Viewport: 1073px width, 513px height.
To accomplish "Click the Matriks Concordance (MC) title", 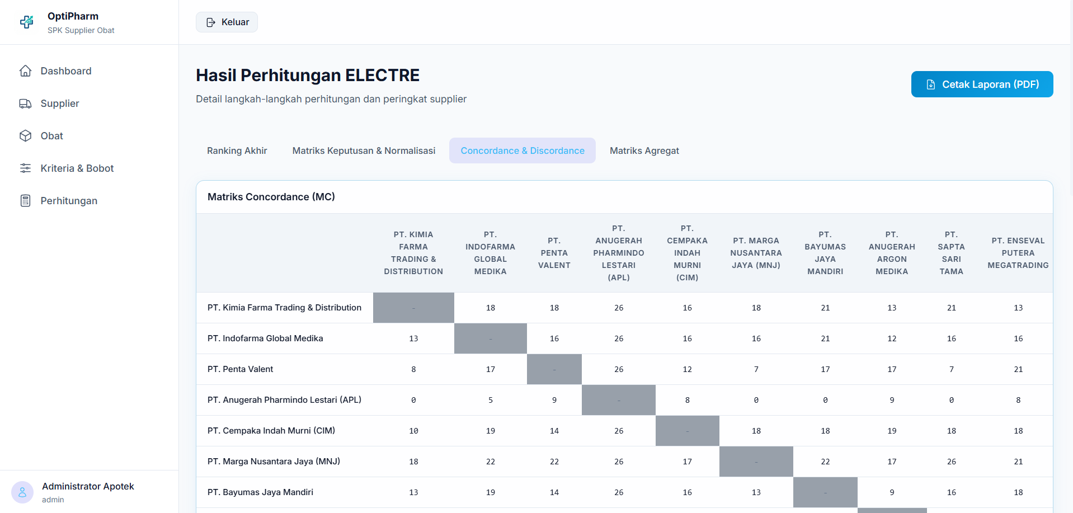I will point(271,197).
